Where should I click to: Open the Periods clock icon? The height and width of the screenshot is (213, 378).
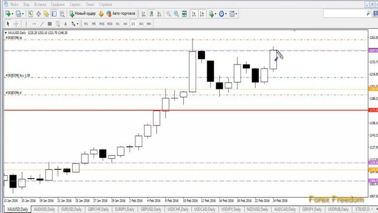(221, 14)
